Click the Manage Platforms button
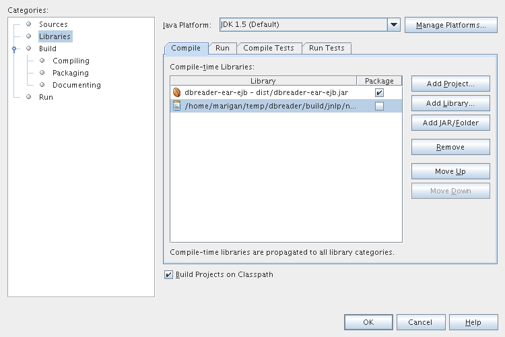505x337 pixels. tap(450, 26)
